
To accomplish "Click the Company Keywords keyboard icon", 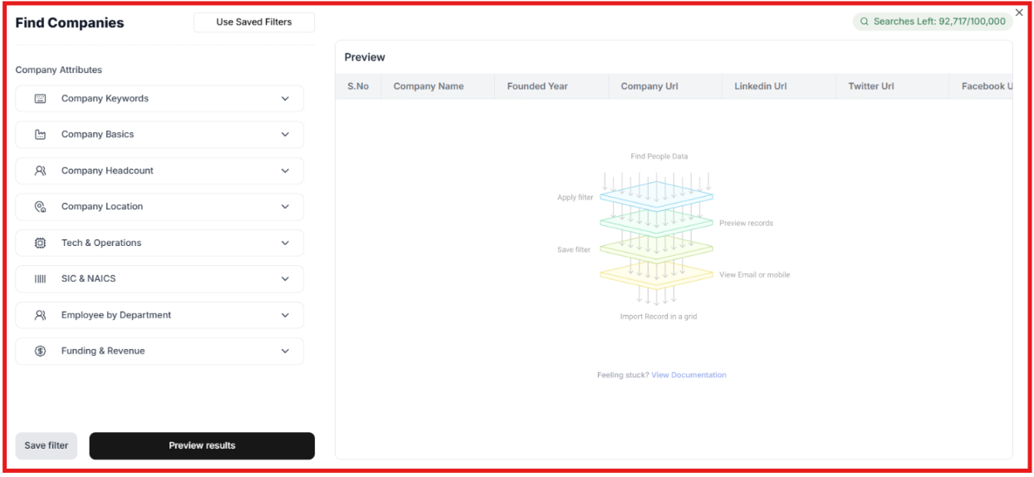I will pos(40,99).
